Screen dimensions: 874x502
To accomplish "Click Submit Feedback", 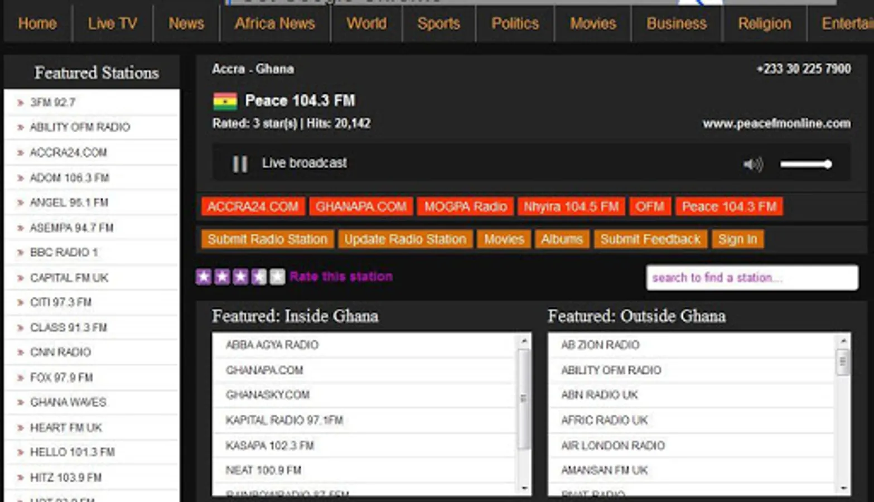I will point(650,239).
